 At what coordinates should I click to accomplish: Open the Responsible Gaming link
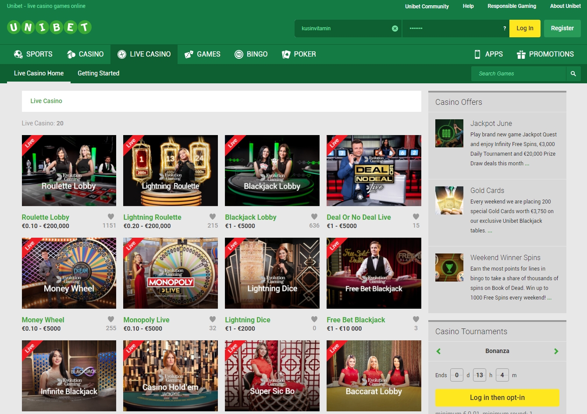[x=512, y=6]
